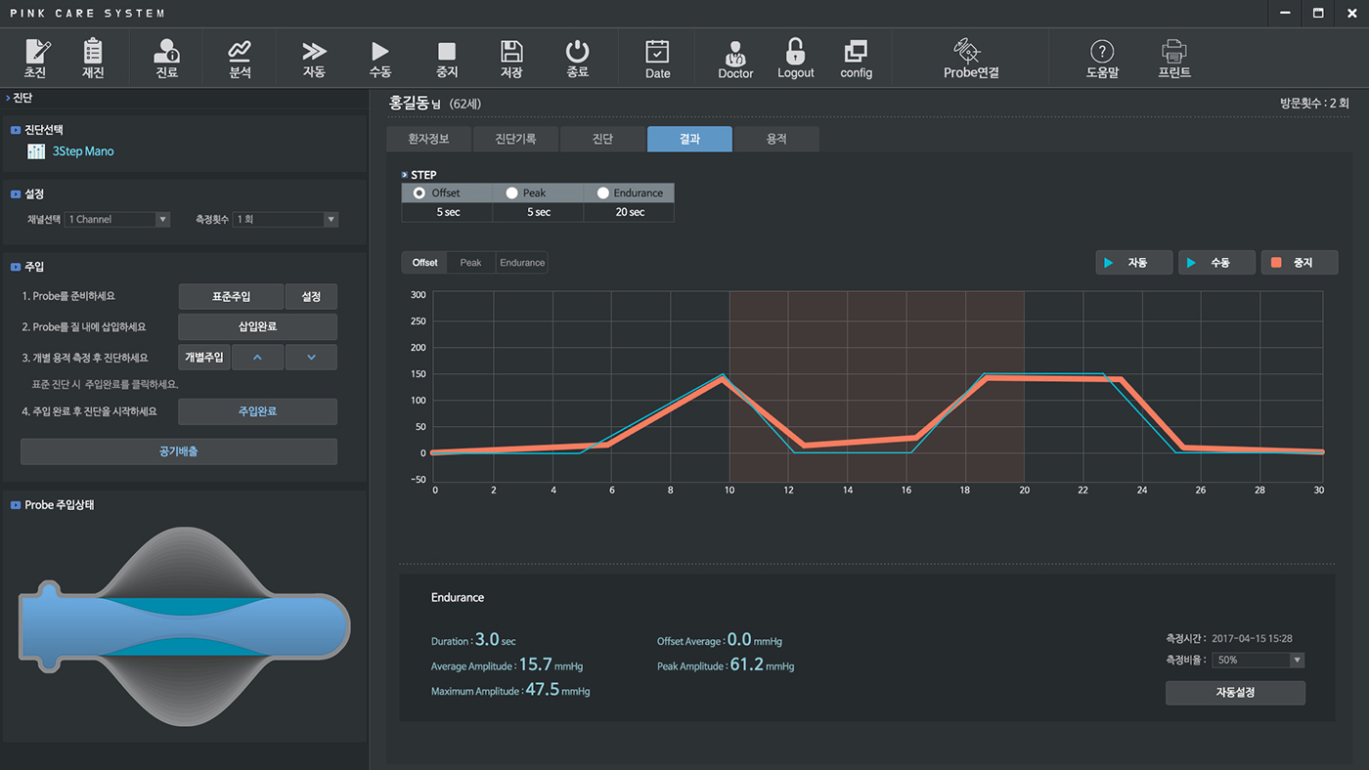The image size is (1369, 770).
Task: Click the 자동 button above the graph
Action: (x=1134, y=262)
